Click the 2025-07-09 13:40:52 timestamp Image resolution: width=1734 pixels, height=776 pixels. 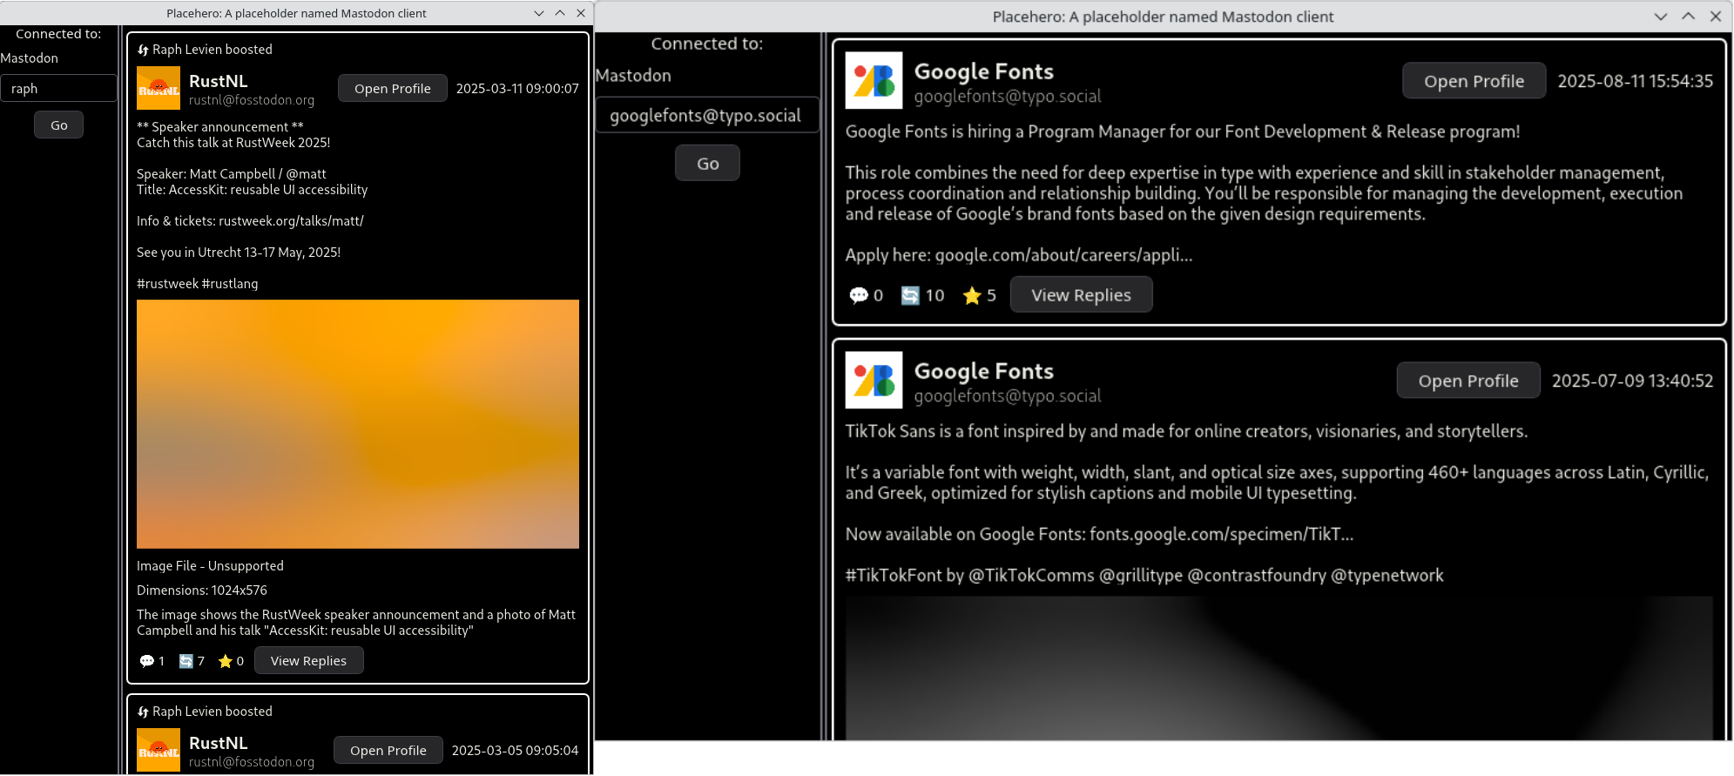tap(1632, 381)
